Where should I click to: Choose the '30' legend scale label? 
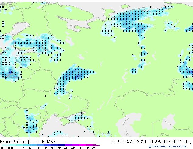tap(66, 148)
